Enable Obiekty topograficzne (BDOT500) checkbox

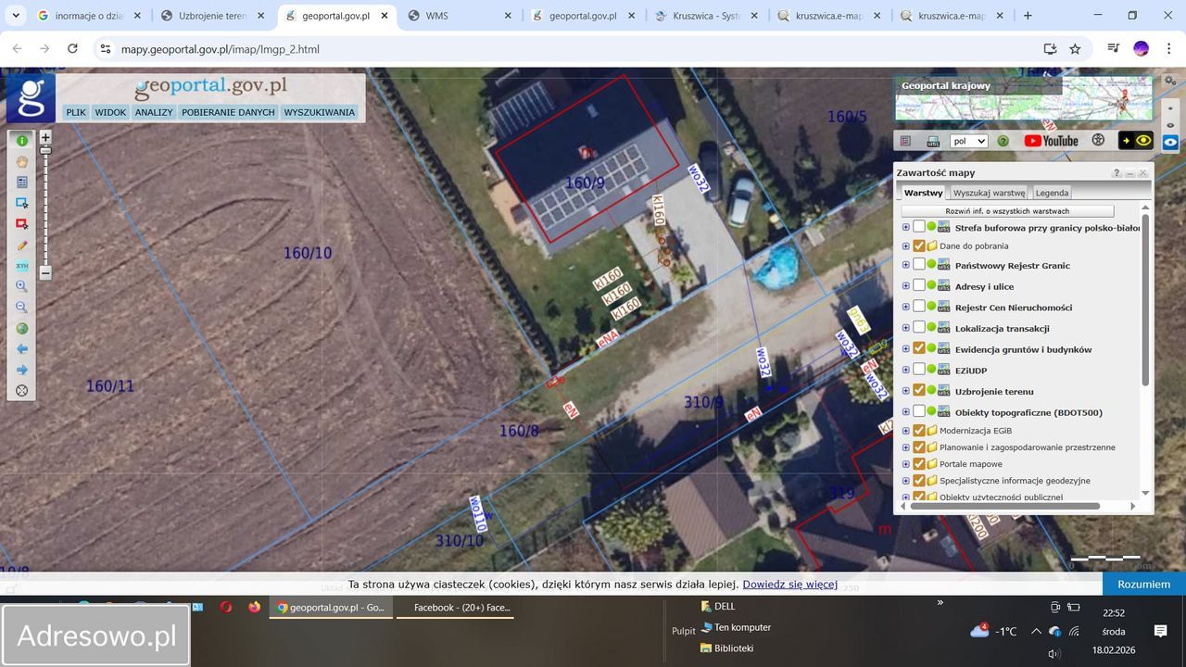[x=919, y=411]
